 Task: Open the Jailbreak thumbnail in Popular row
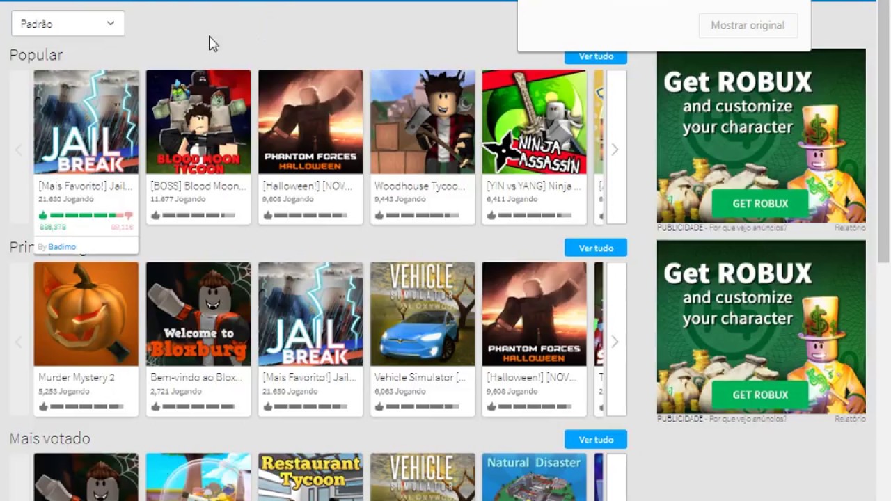click(x=86, y=122)
